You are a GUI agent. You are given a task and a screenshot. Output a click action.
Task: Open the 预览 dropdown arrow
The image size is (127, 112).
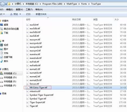(x=20, y=14)
